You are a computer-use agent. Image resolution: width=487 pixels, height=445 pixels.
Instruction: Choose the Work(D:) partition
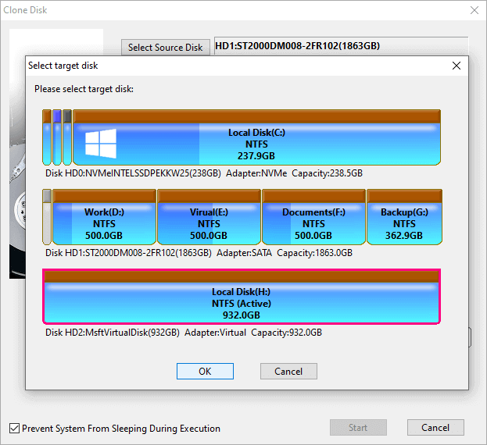[103, 222]
